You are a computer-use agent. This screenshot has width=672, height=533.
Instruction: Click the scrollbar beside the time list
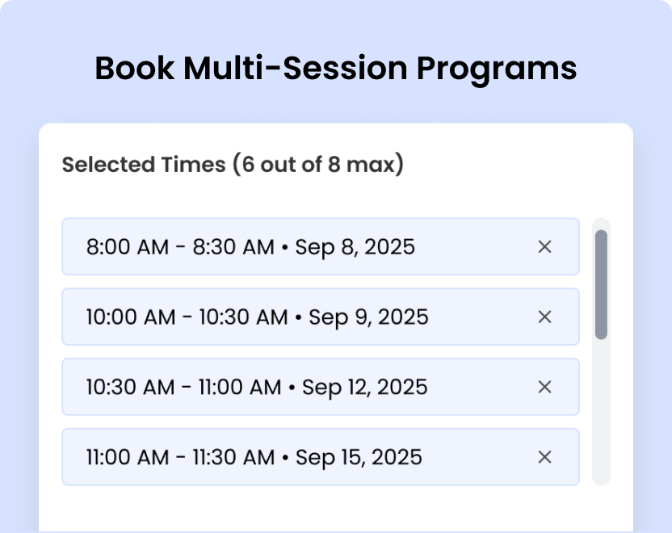pyautogui.click(x=603, y=283)
